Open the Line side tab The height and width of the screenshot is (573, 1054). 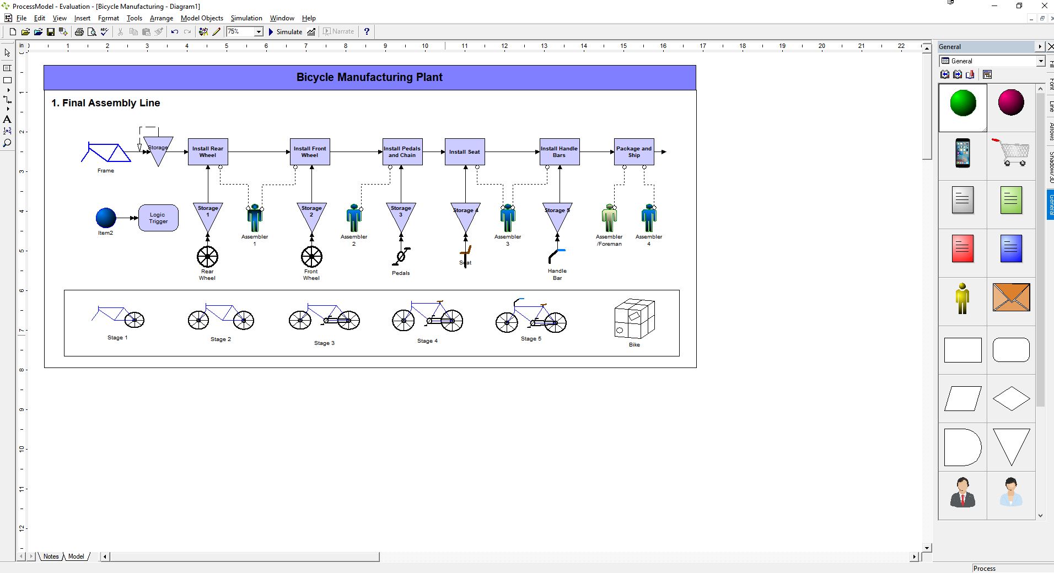[x=1051, y=106]
